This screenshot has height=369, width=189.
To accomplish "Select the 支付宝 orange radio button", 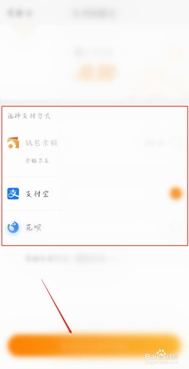I will [176, 194].
